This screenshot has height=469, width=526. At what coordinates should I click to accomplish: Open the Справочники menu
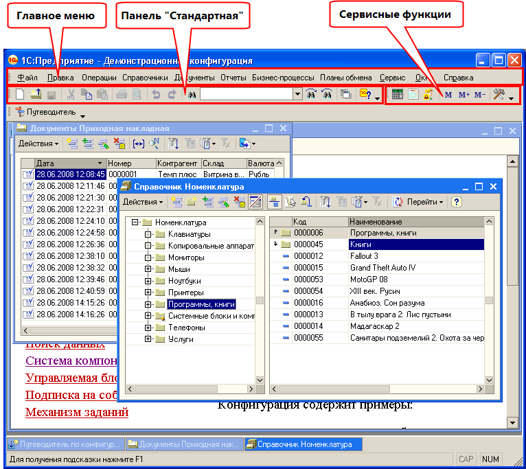145,78
